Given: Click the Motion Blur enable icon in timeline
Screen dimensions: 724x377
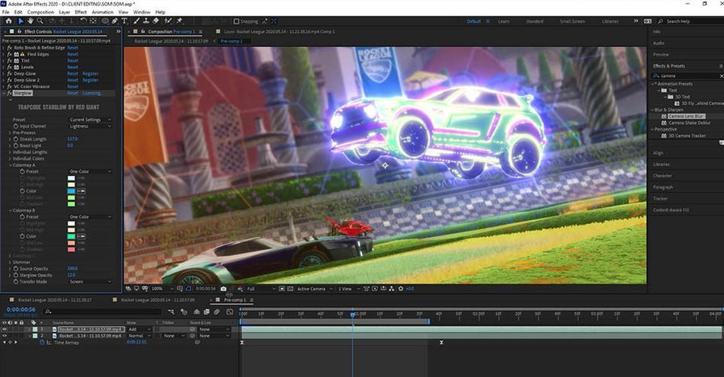Looking at the screenshot, I should [216, 312].
